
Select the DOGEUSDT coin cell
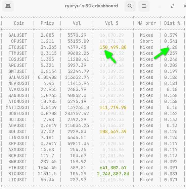[x=19, y=113]
